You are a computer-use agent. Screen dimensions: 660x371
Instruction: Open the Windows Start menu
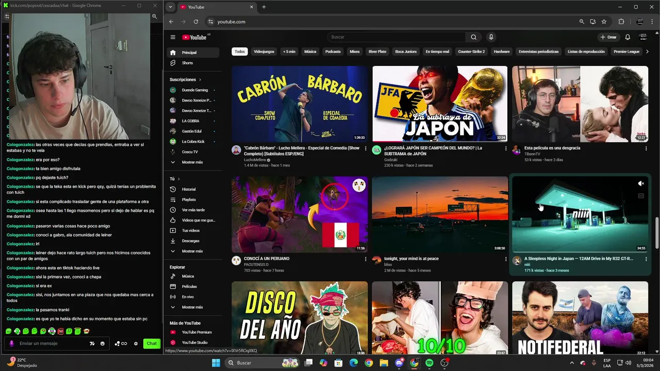[216, 363]
